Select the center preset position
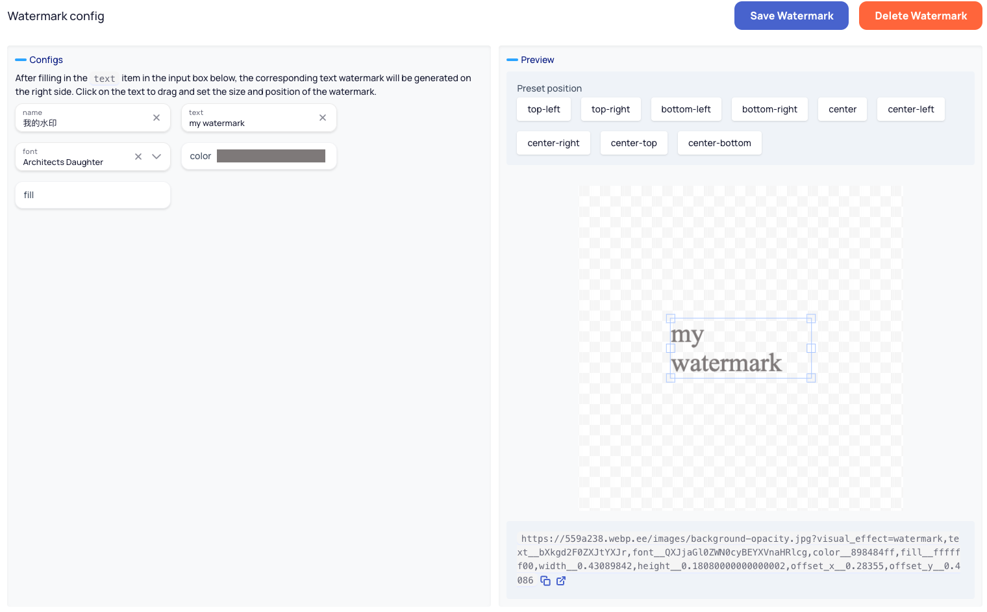The height and width of the screenshot is (612, 987). [x=842, y=109]
